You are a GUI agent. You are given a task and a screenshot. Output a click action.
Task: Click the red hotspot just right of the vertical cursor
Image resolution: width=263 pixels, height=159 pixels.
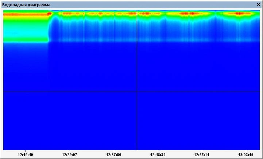[144, 13]
